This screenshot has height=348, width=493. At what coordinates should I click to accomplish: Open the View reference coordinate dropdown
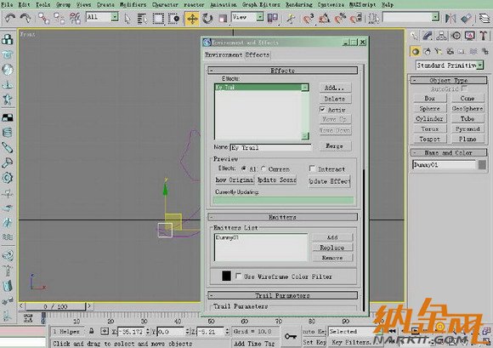point(260,17)
